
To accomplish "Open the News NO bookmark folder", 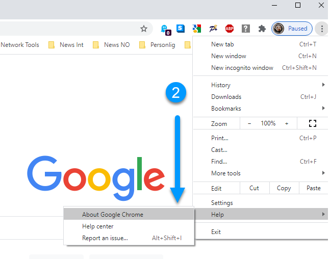I will tap(111, 45).
